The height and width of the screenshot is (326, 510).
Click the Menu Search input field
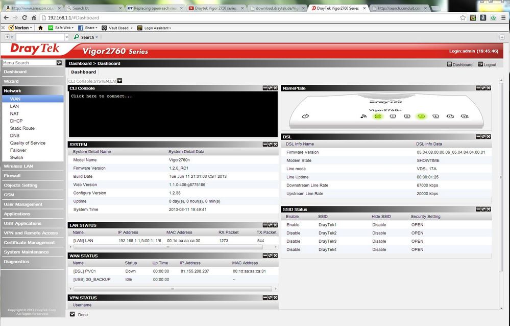[29, 63]
